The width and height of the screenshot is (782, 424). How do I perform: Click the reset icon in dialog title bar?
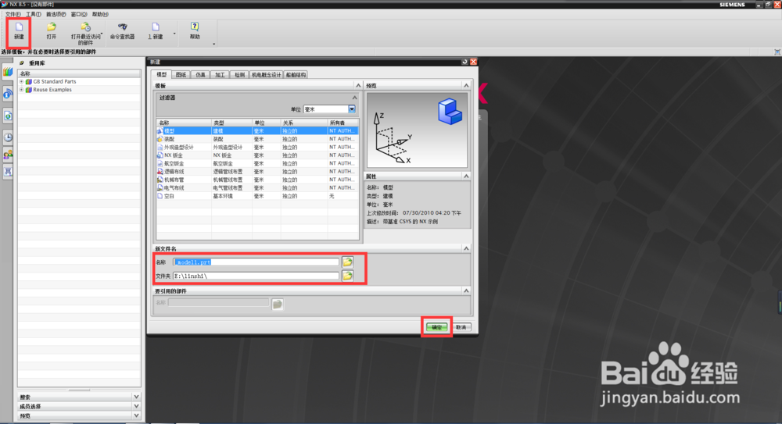[x=465, y=62]
